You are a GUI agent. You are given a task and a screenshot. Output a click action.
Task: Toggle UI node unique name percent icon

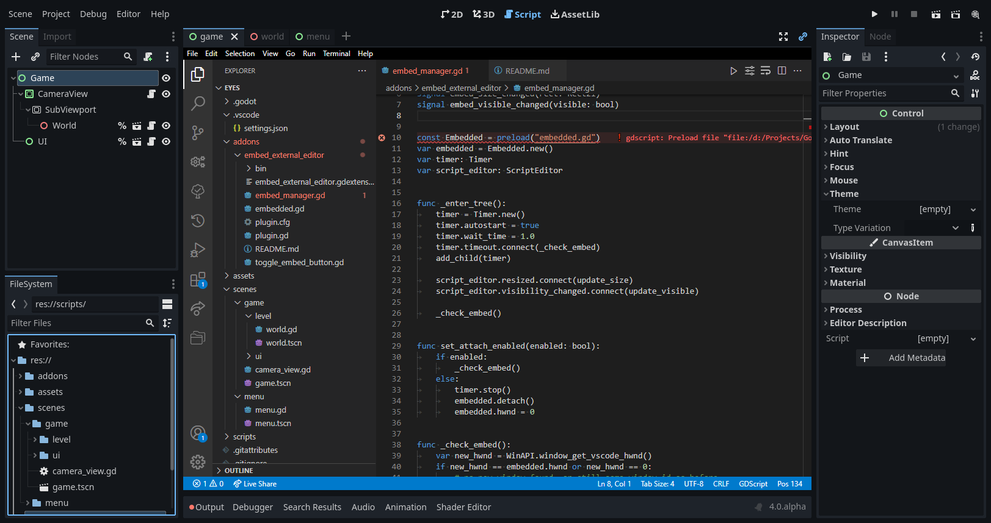click(x=122, y=141)
